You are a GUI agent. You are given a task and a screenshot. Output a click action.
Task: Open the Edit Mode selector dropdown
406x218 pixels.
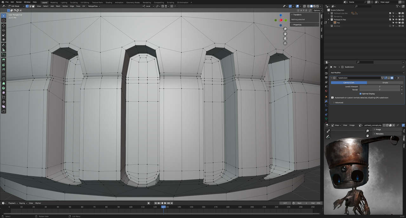(x=16, y=6)
